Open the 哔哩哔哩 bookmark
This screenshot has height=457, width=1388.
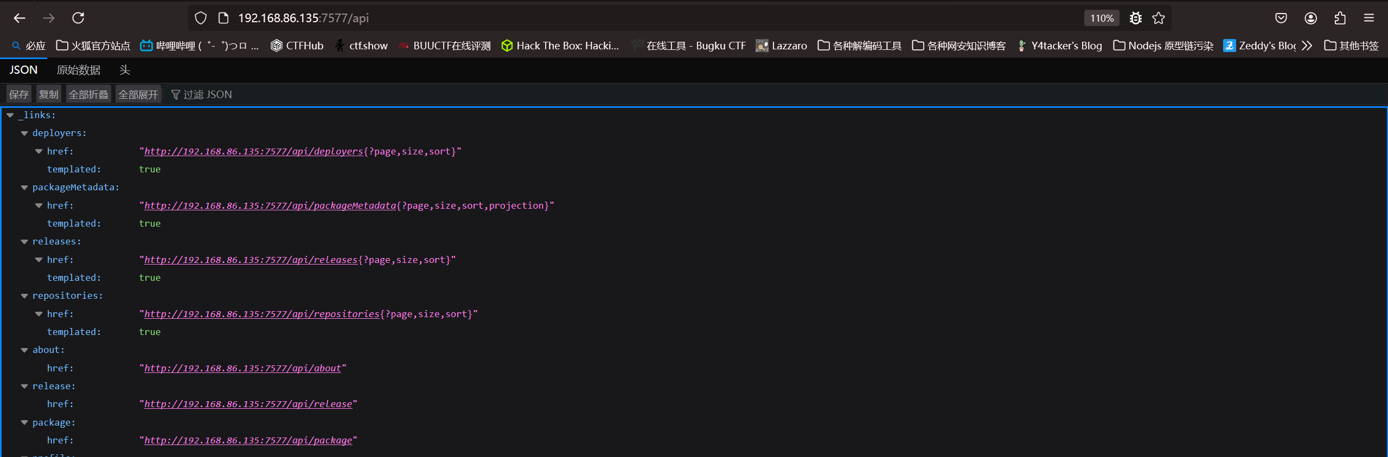pos(200,46)
